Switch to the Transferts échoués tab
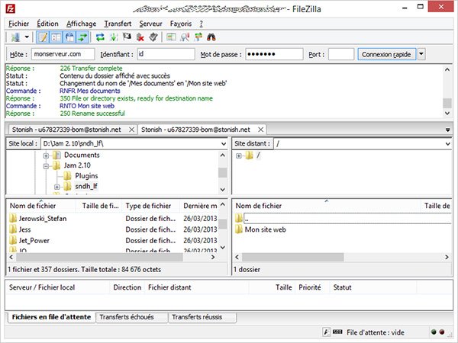The height and width of the screenshot is (343, 458). pos(127,317)
